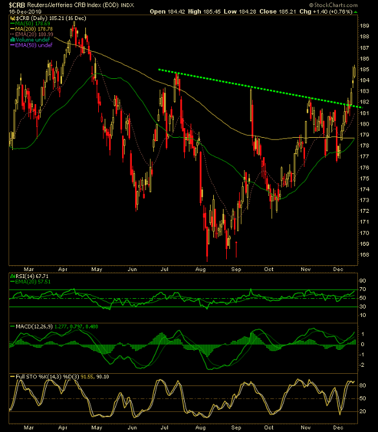Viewport: 378px width, 432px height.
Task: Click the -2 label on the MACD axis
Action: (362, 365)
